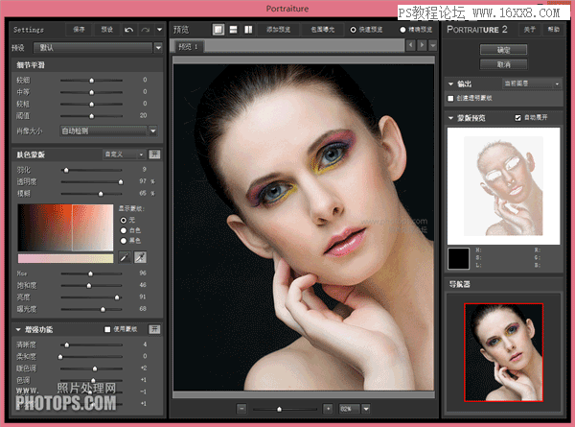The image size is (575, 427).
Task: Switch to the 预览 1 tab
Action: pos(188,47)
